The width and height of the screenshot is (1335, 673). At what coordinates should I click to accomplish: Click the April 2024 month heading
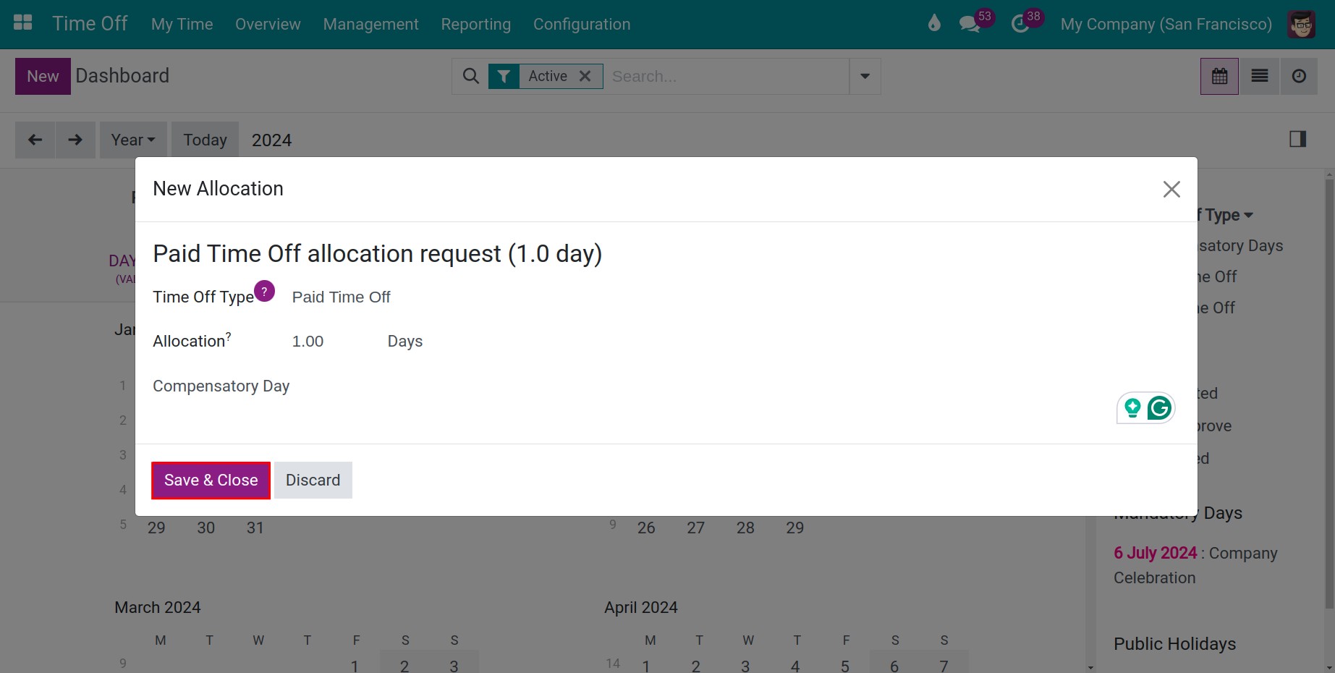pos(641,608)
